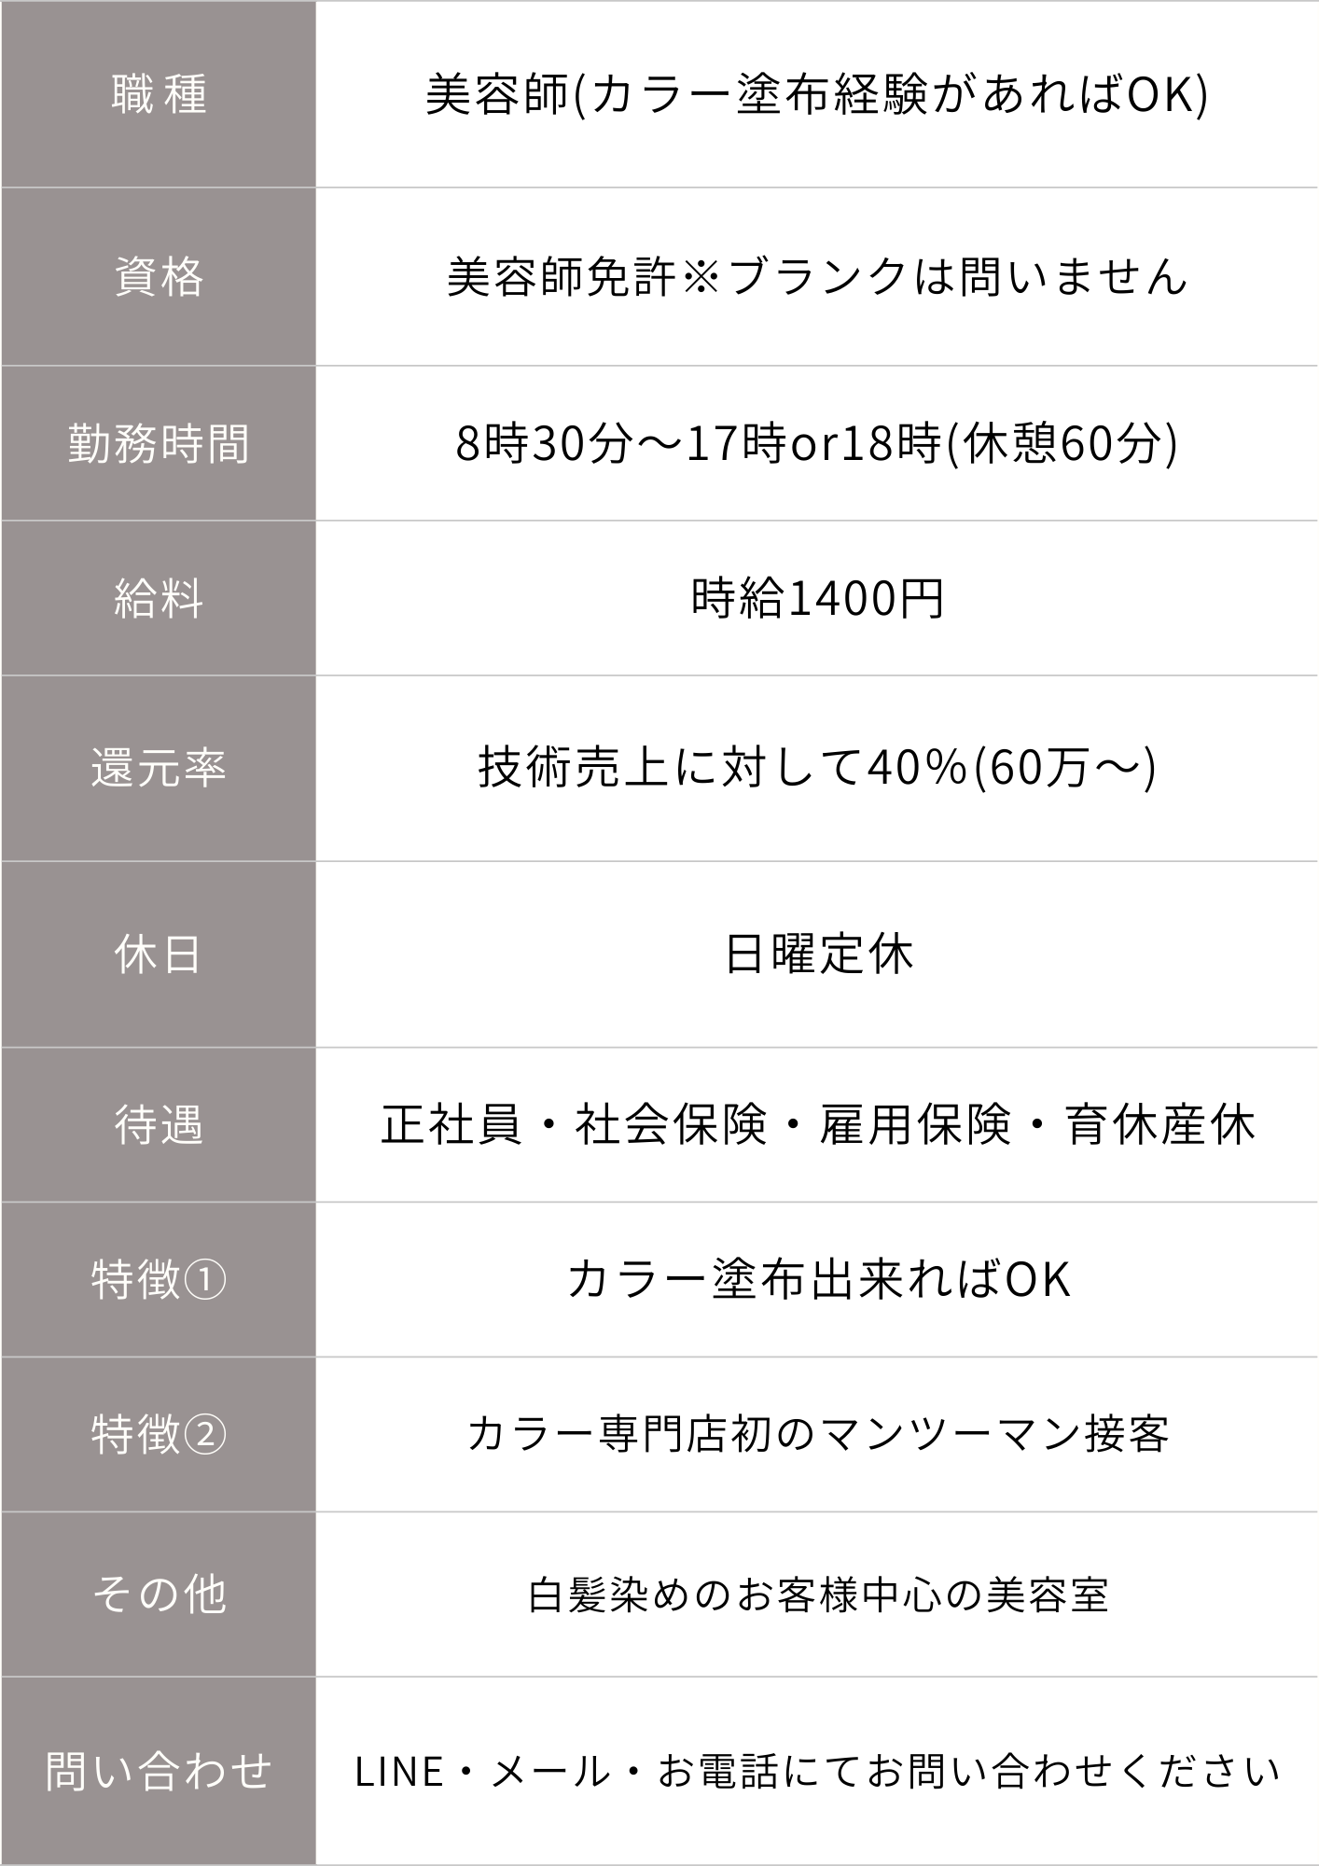Click the 勤務時間 row label

158,443
